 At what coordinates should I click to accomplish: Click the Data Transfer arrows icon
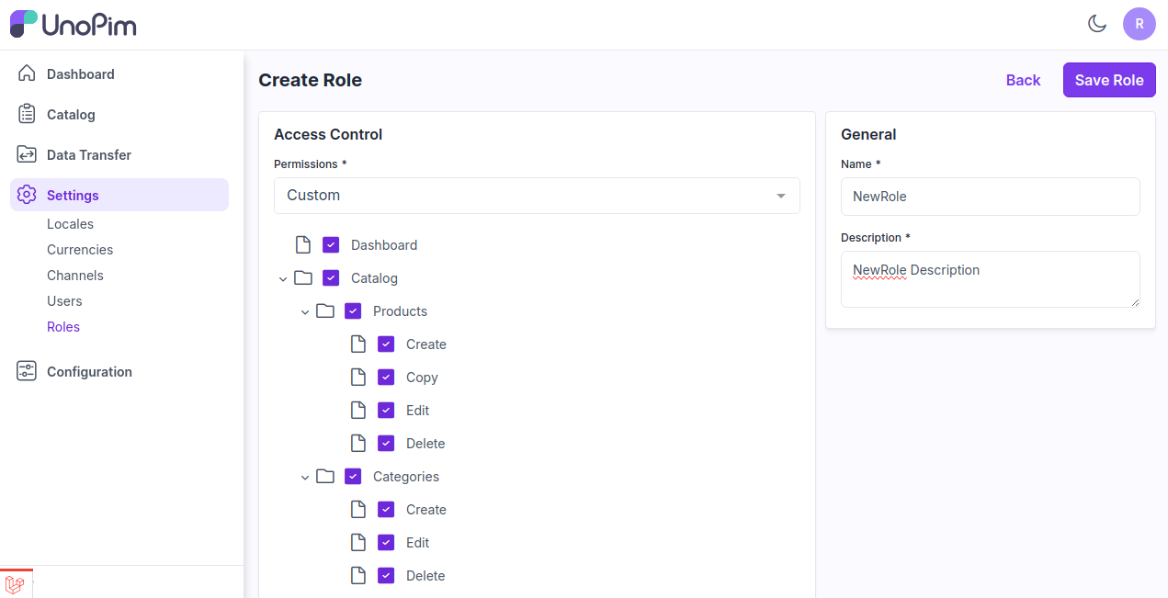[x=27, y=154]
